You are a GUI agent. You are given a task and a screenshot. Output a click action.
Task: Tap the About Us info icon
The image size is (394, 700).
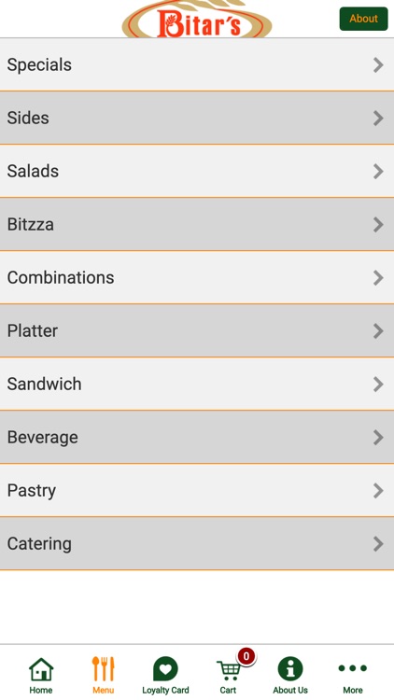(290, 669)
